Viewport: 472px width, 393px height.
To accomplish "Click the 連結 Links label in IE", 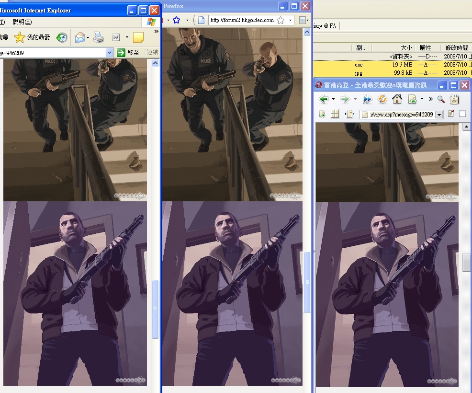I will 152,52.
